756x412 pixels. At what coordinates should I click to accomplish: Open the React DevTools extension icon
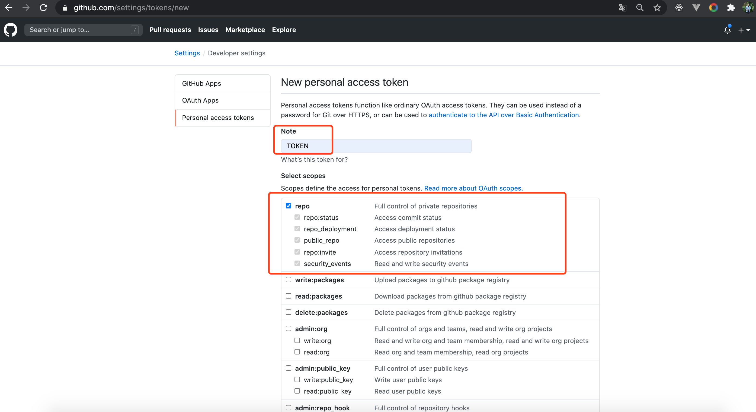coord(679,8)
